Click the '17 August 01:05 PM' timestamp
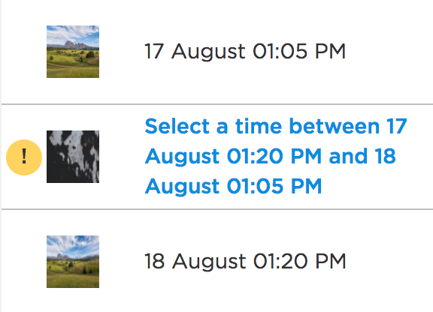This screenshot has width=433, height=312. [x=245, y=52]
